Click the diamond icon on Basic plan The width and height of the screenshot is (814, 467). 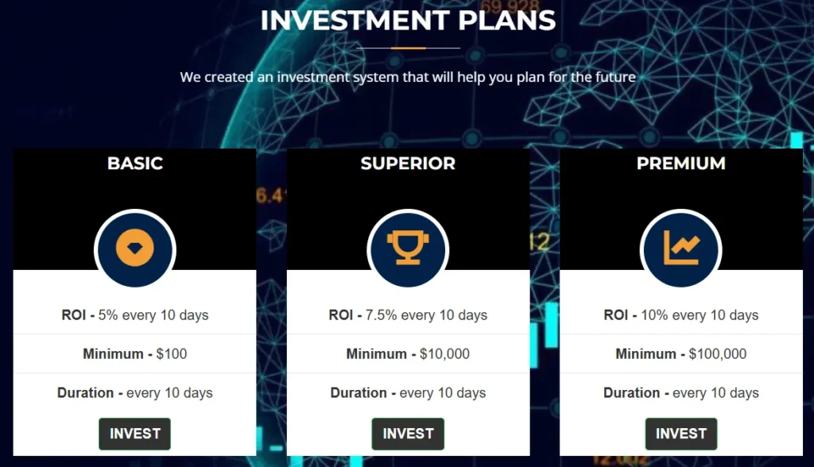tap(135, 249)
